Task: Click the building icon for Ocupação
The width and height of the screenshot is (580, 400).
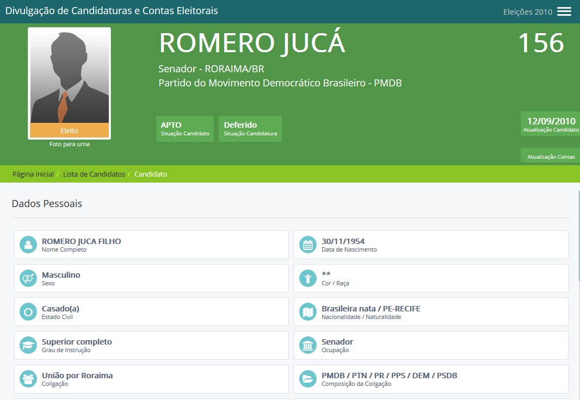Action: pyautogui.click(x=308, y=345)
